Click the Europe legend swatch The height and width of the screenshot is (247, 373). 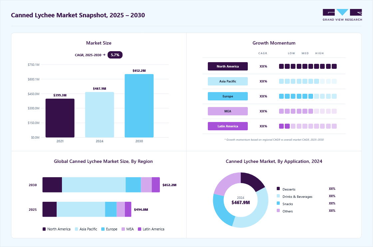point(103,229)
